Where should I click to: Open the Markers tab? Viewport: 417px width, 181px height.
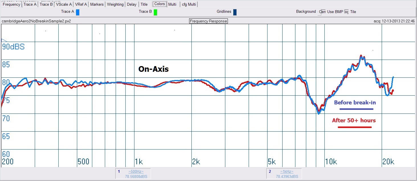[x=97, y=4]
